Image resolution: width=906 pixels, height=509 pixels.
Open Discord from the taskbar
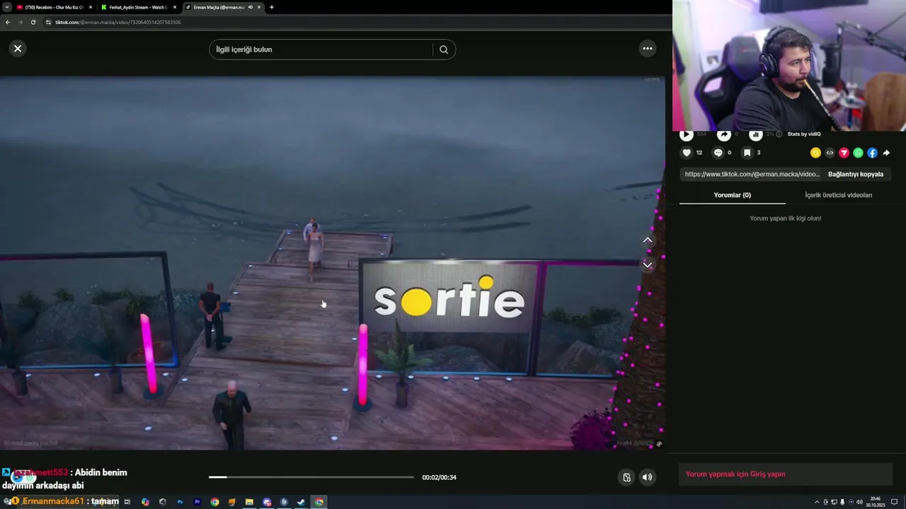tap(267, 502)
